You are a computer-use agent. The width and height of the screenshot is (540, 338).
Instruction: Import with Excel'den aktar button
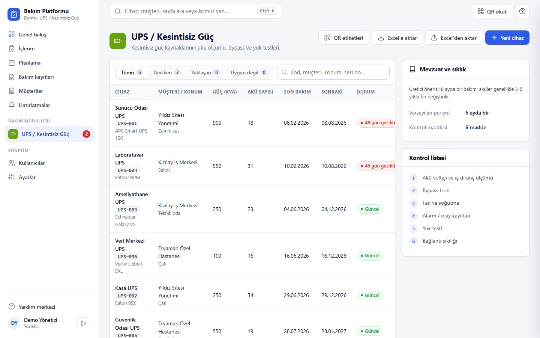[454, 38]
